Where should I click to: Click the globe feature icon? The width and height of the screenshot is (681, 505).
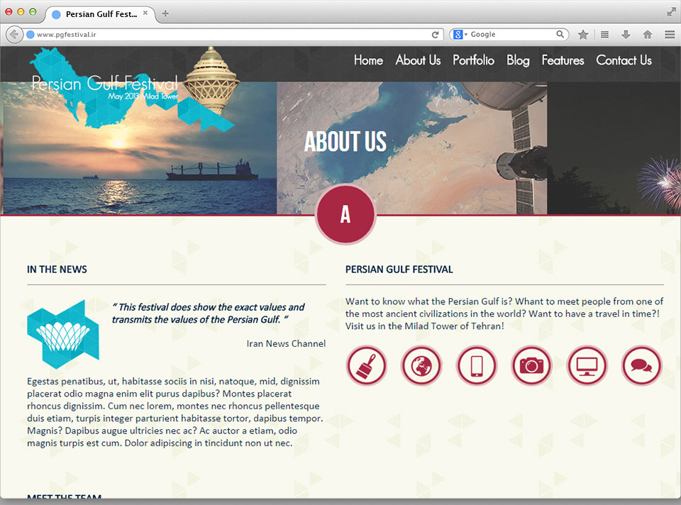coord(421,365)
